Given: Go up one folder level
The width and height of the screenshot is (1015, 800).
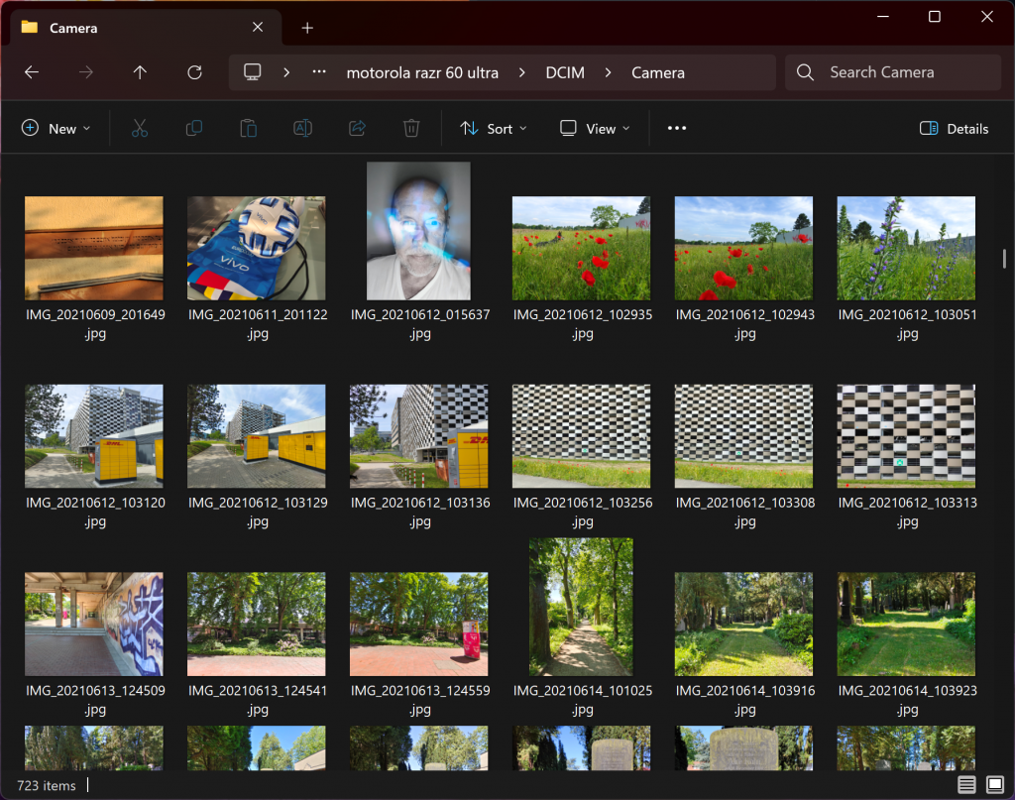Looking at the screenshot, I should 140,72.
